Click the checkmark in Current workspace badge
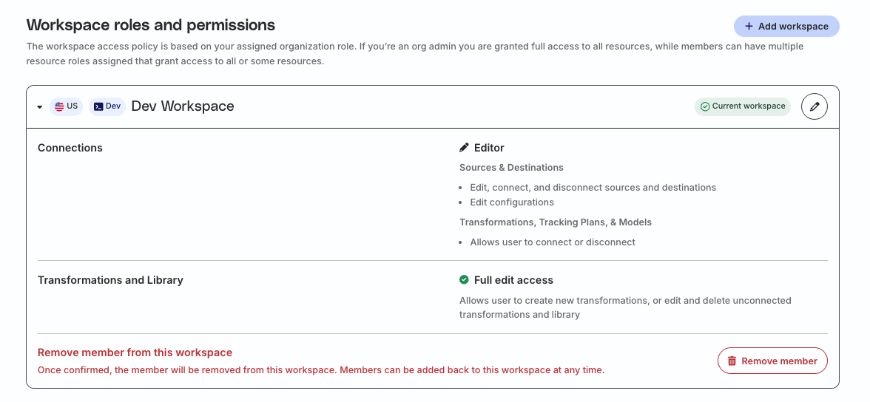This screenshot has height=402, width=870. pos(705,106)
